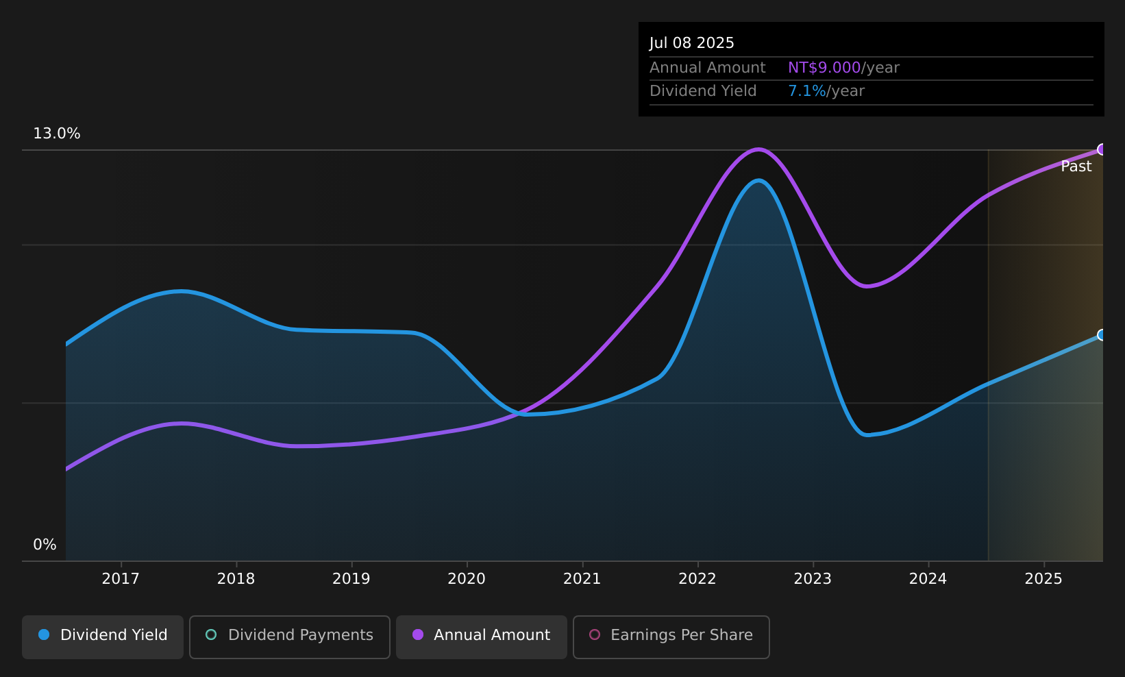Click the 2017 x-axis label
1125x677 pixels.
(121, 579)
